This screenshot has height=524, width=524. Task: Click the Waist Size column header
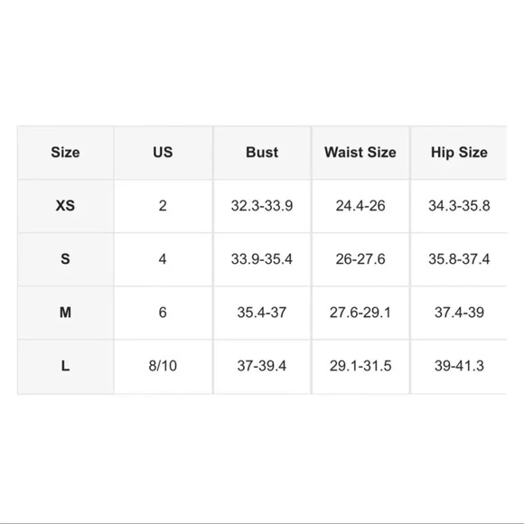360,153
